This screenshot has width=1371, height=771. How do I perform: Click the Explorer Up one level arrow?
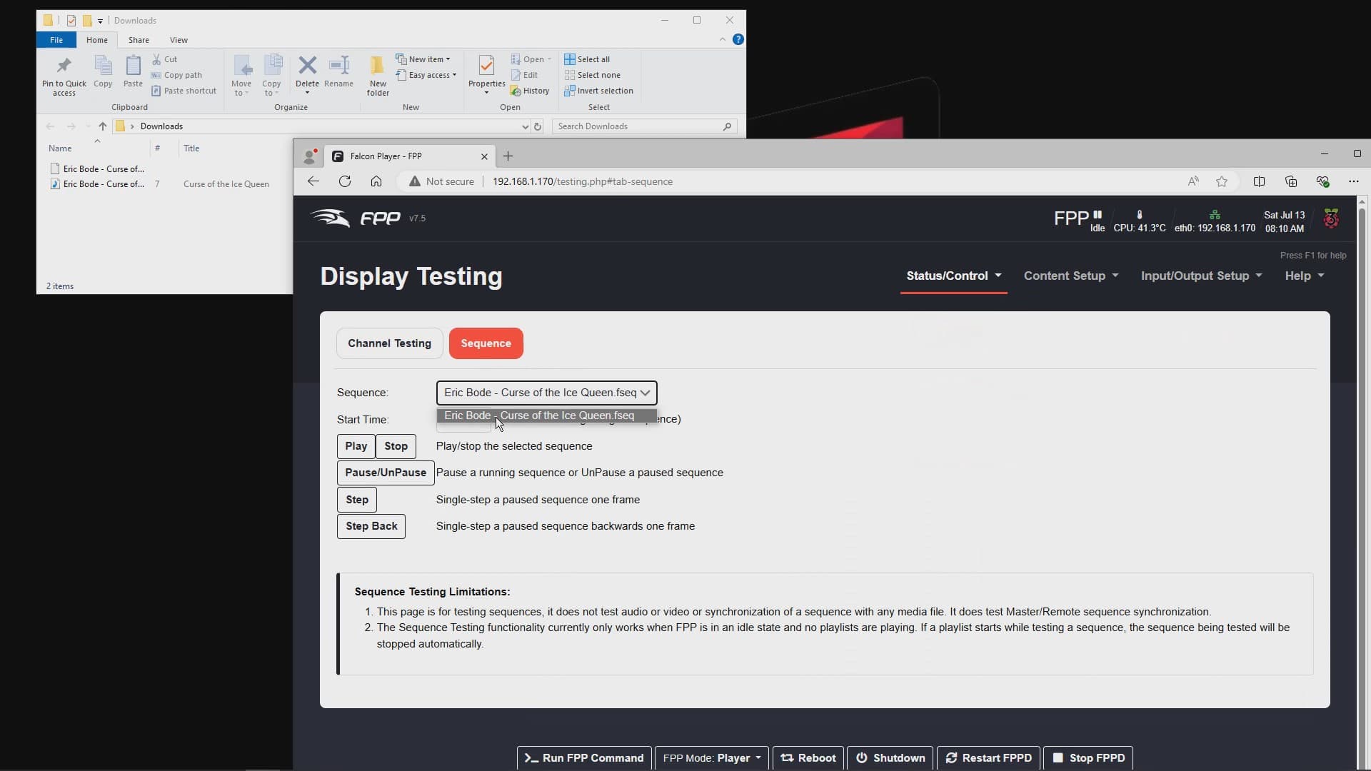(102, 126)
